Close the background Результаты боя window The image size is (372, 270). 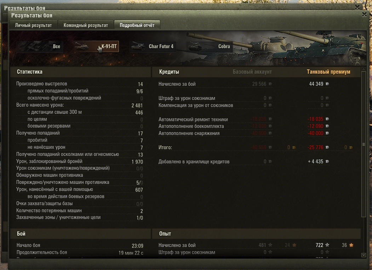coord(357,7)
